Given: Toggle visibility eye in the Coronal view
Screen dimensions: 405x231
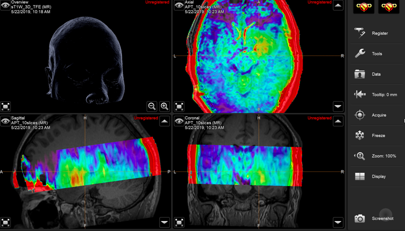Looking at the screenshot, I should pyautogui.click(x=179, y=120).
